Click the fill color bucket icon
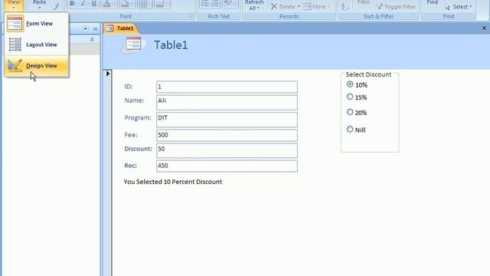Viewport: 490px width, 276px height. (x=125, y=4)
